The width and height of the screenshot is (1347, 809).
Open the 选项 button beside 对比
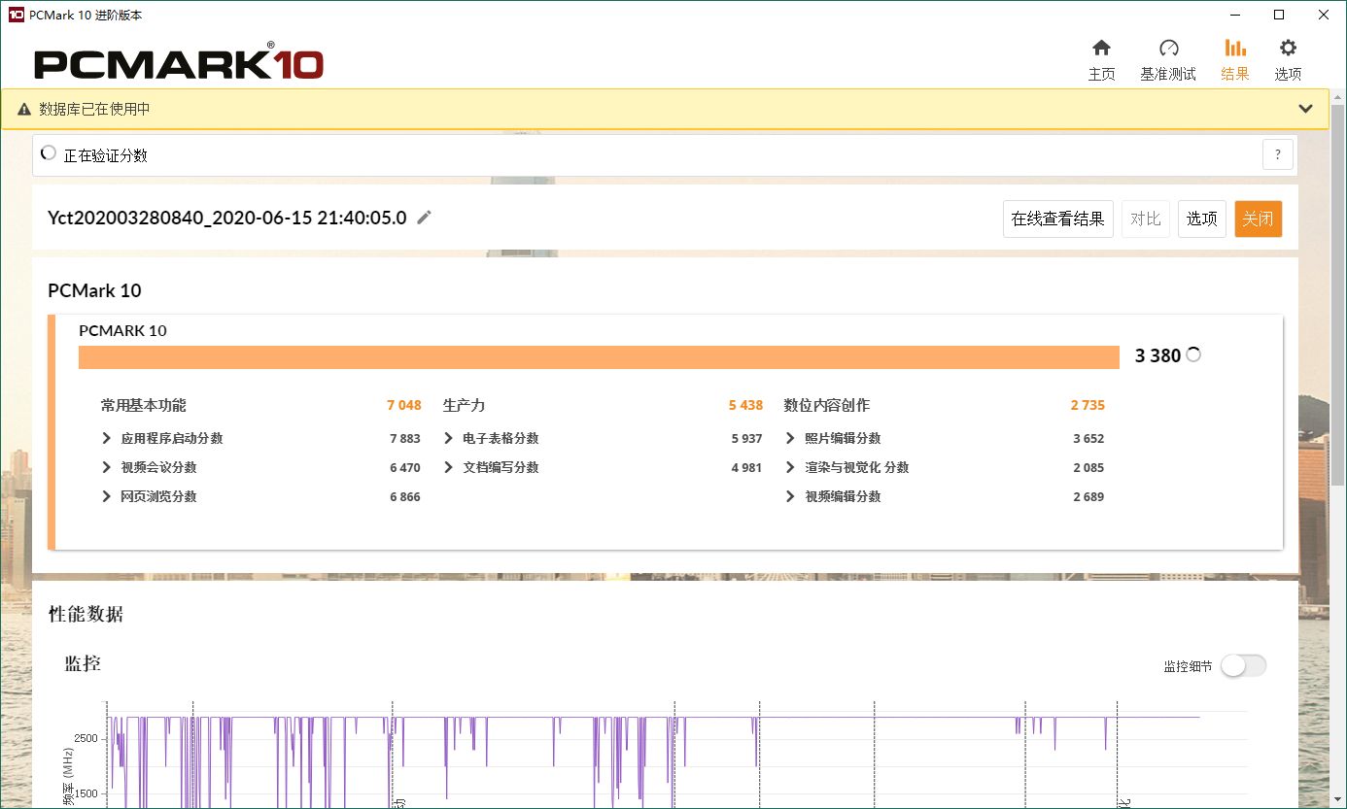click(1202, 219)
